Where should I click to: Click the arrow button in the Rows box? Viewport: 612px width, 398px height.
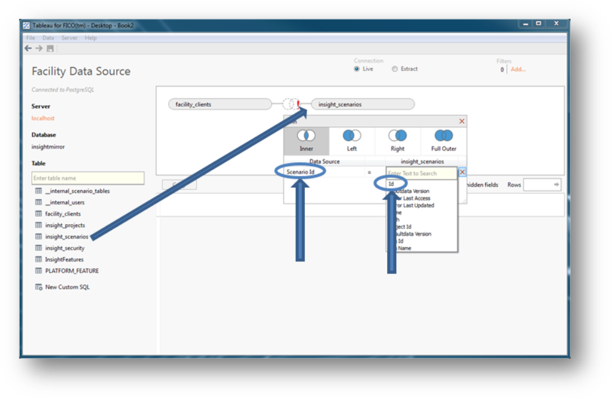click(x=556, y=184)
